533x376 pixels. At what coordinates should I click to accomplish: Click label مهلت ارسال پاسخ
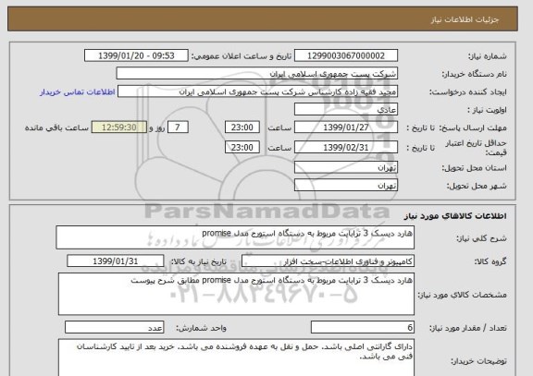(x=473, y=127)
